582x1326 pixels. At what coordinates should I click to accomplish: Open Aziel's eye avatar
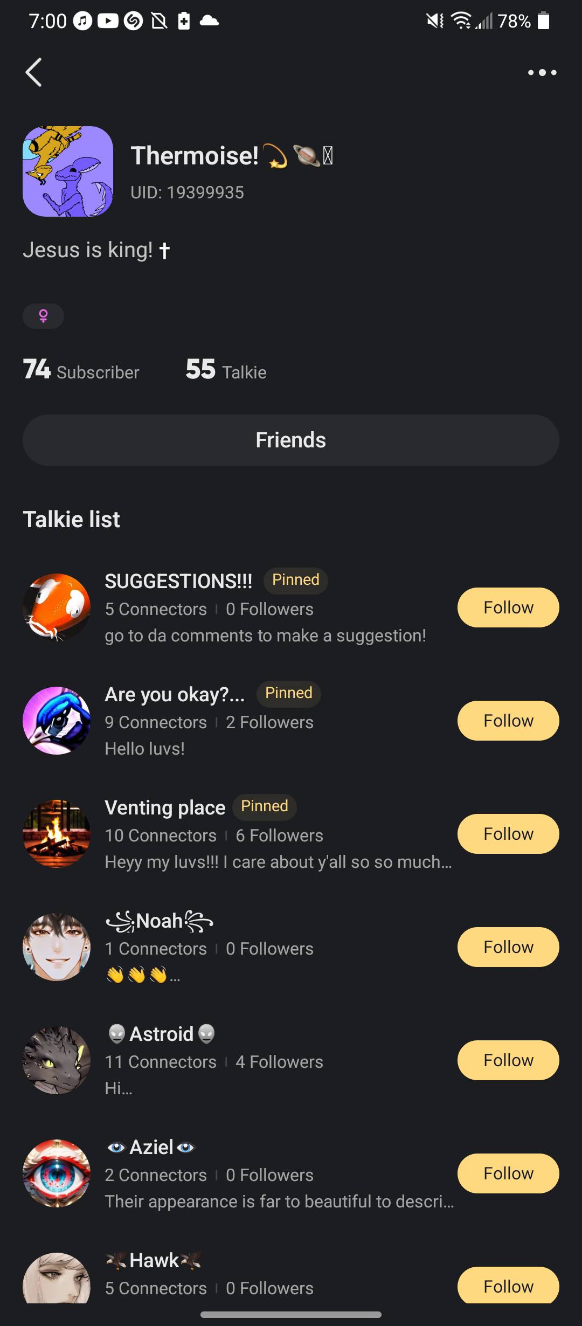point(57,1173)
